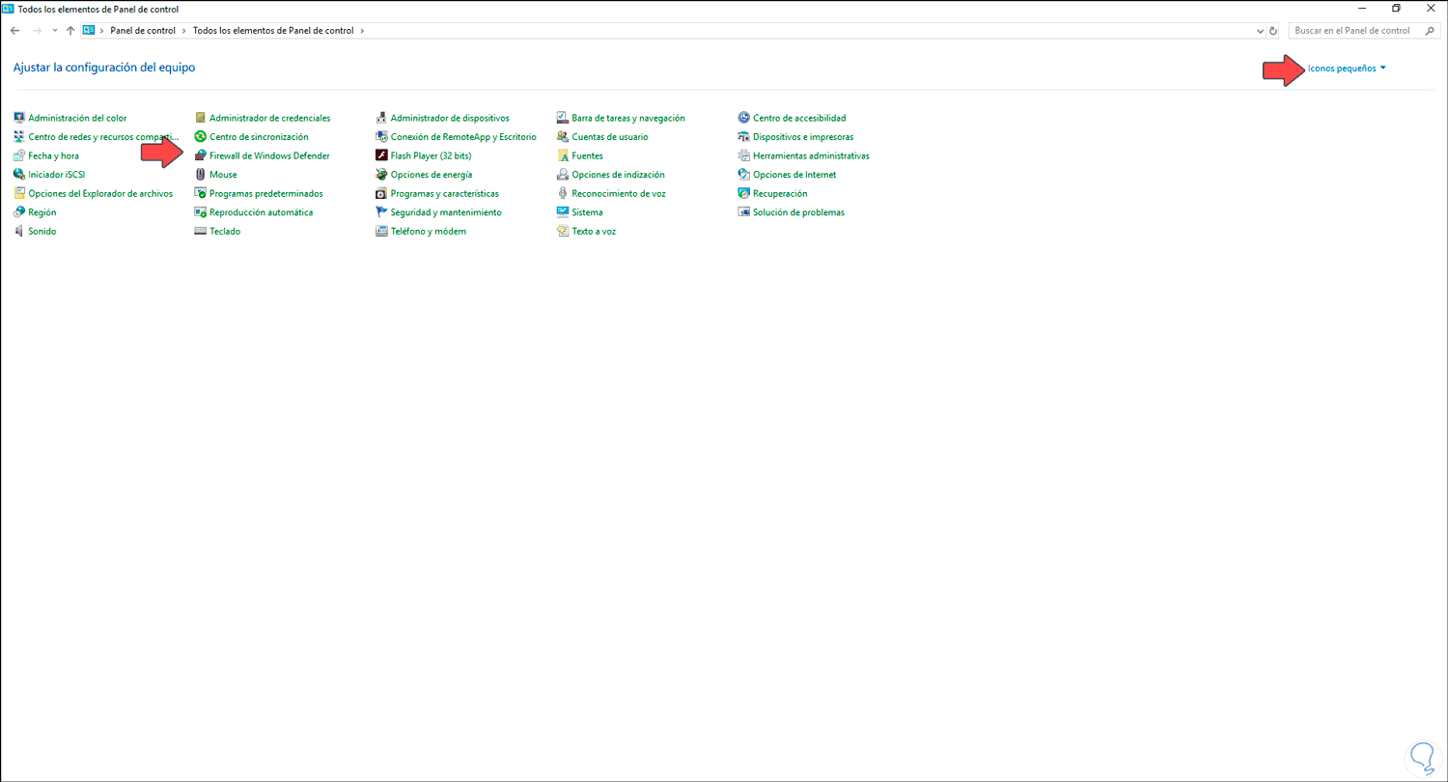
Task: Open the Sonido speaker icon
Action: coord(19,232)
